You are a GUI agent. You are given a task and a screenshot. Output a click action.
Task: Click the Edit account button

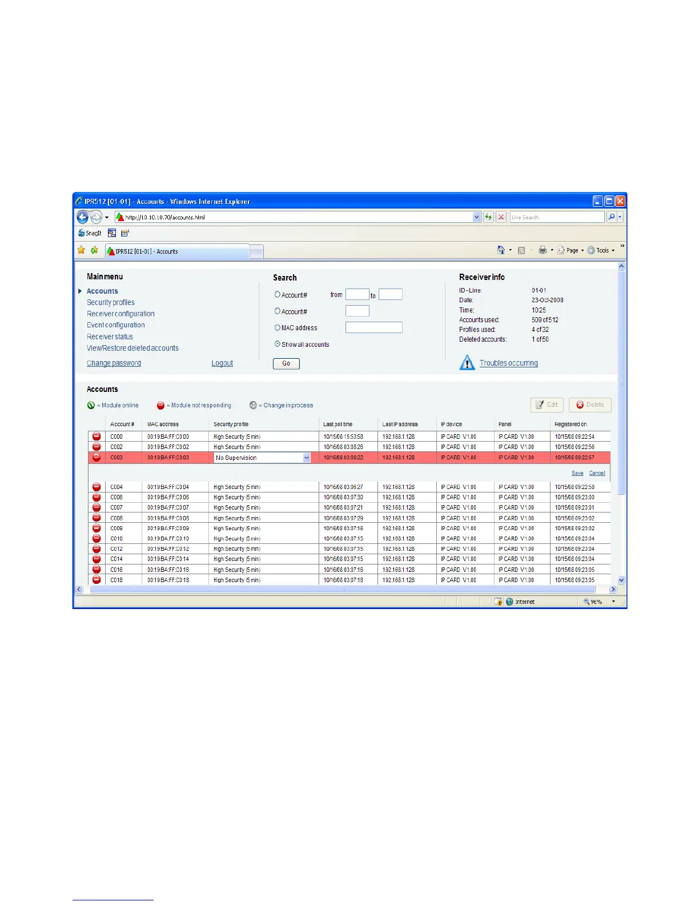(547, 405)
